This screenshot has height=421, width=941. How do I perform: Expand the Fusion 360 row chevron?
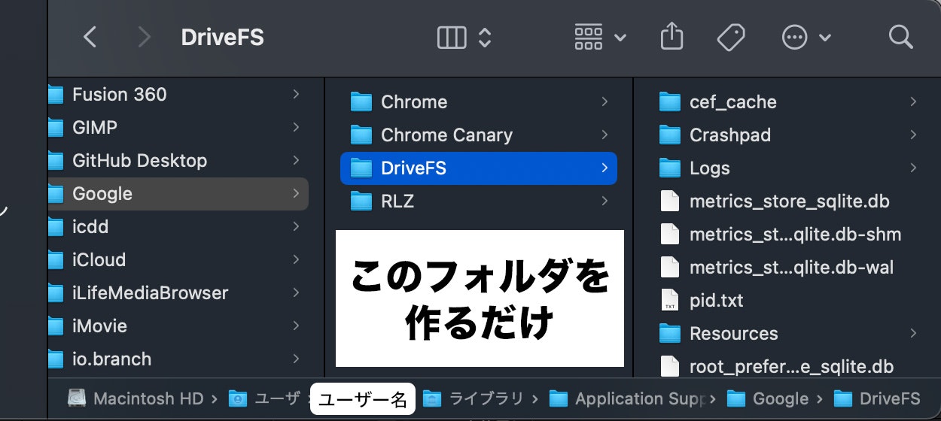click(x=296, y=94)
